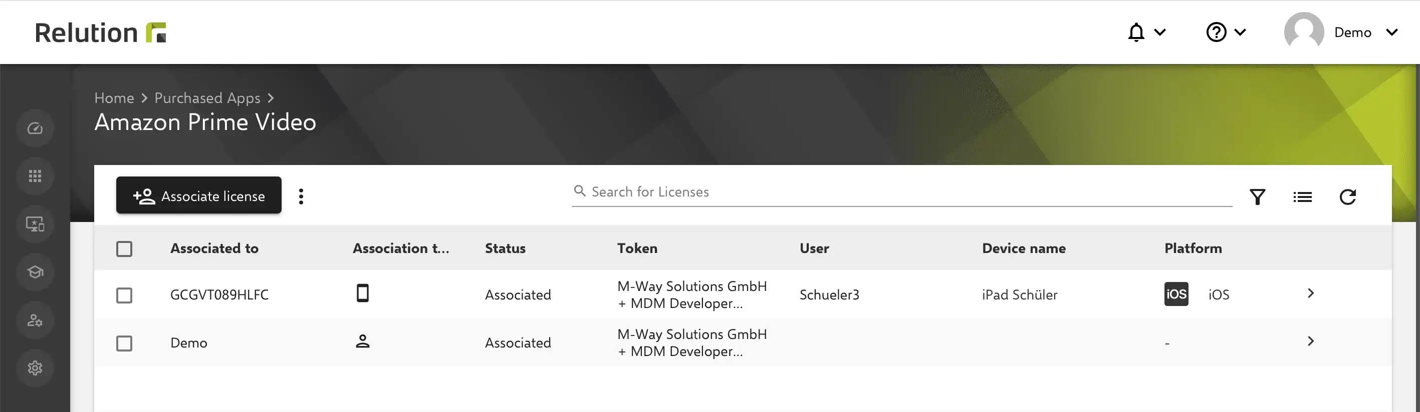Open the Demo user account dropdown
Viewport: 1420px width, 412px height.
(x=1341, y=32)
